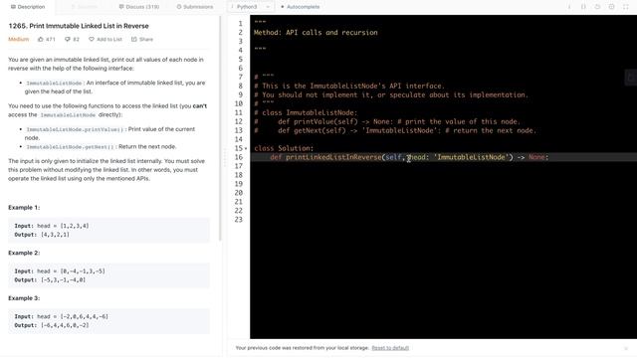
Task: Click '# class ImmutableListNode:' on line 11
Action: [306, 112]
